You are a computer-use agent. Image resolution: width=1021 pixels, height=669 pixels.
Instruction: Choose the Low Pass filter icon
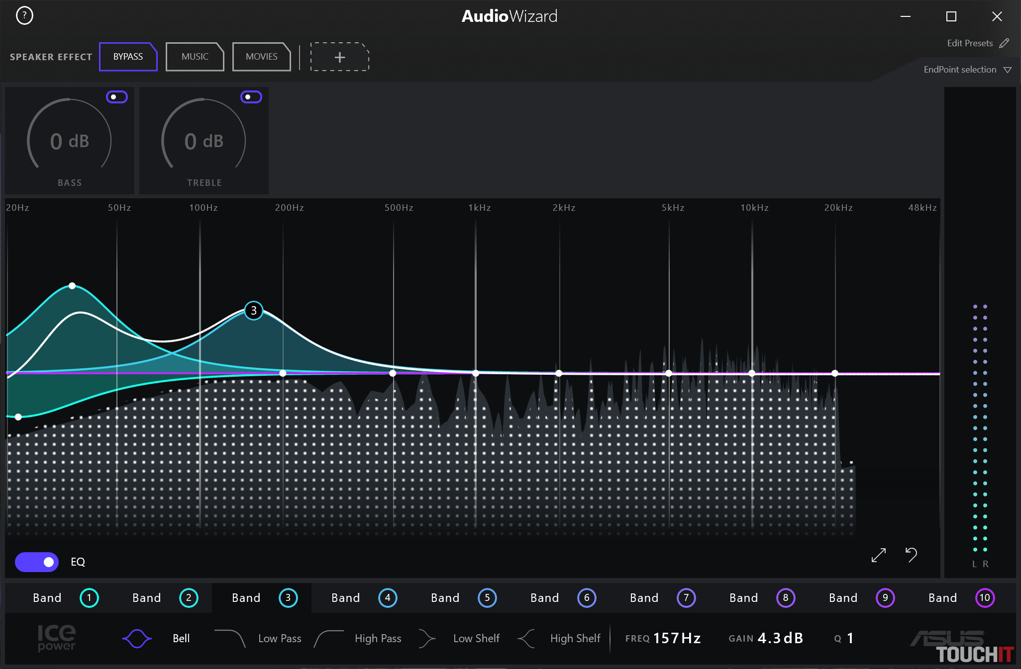coord(230,639)
